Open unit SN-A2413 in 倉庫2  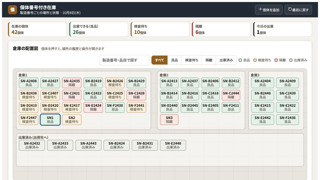point(169,83)
